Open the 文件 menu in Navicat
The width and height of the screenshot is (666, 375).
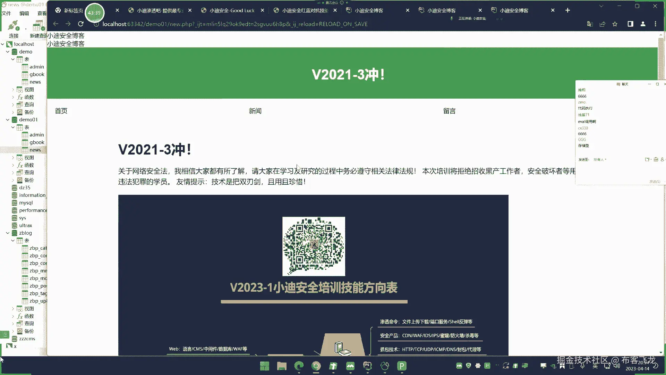(6, 13)
